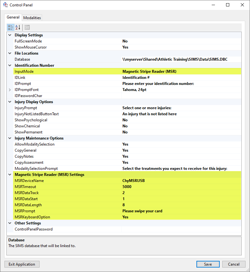Select the IDLink property name
The width and height of the screenshot is (250, 272).
click(x=20, y=78)
